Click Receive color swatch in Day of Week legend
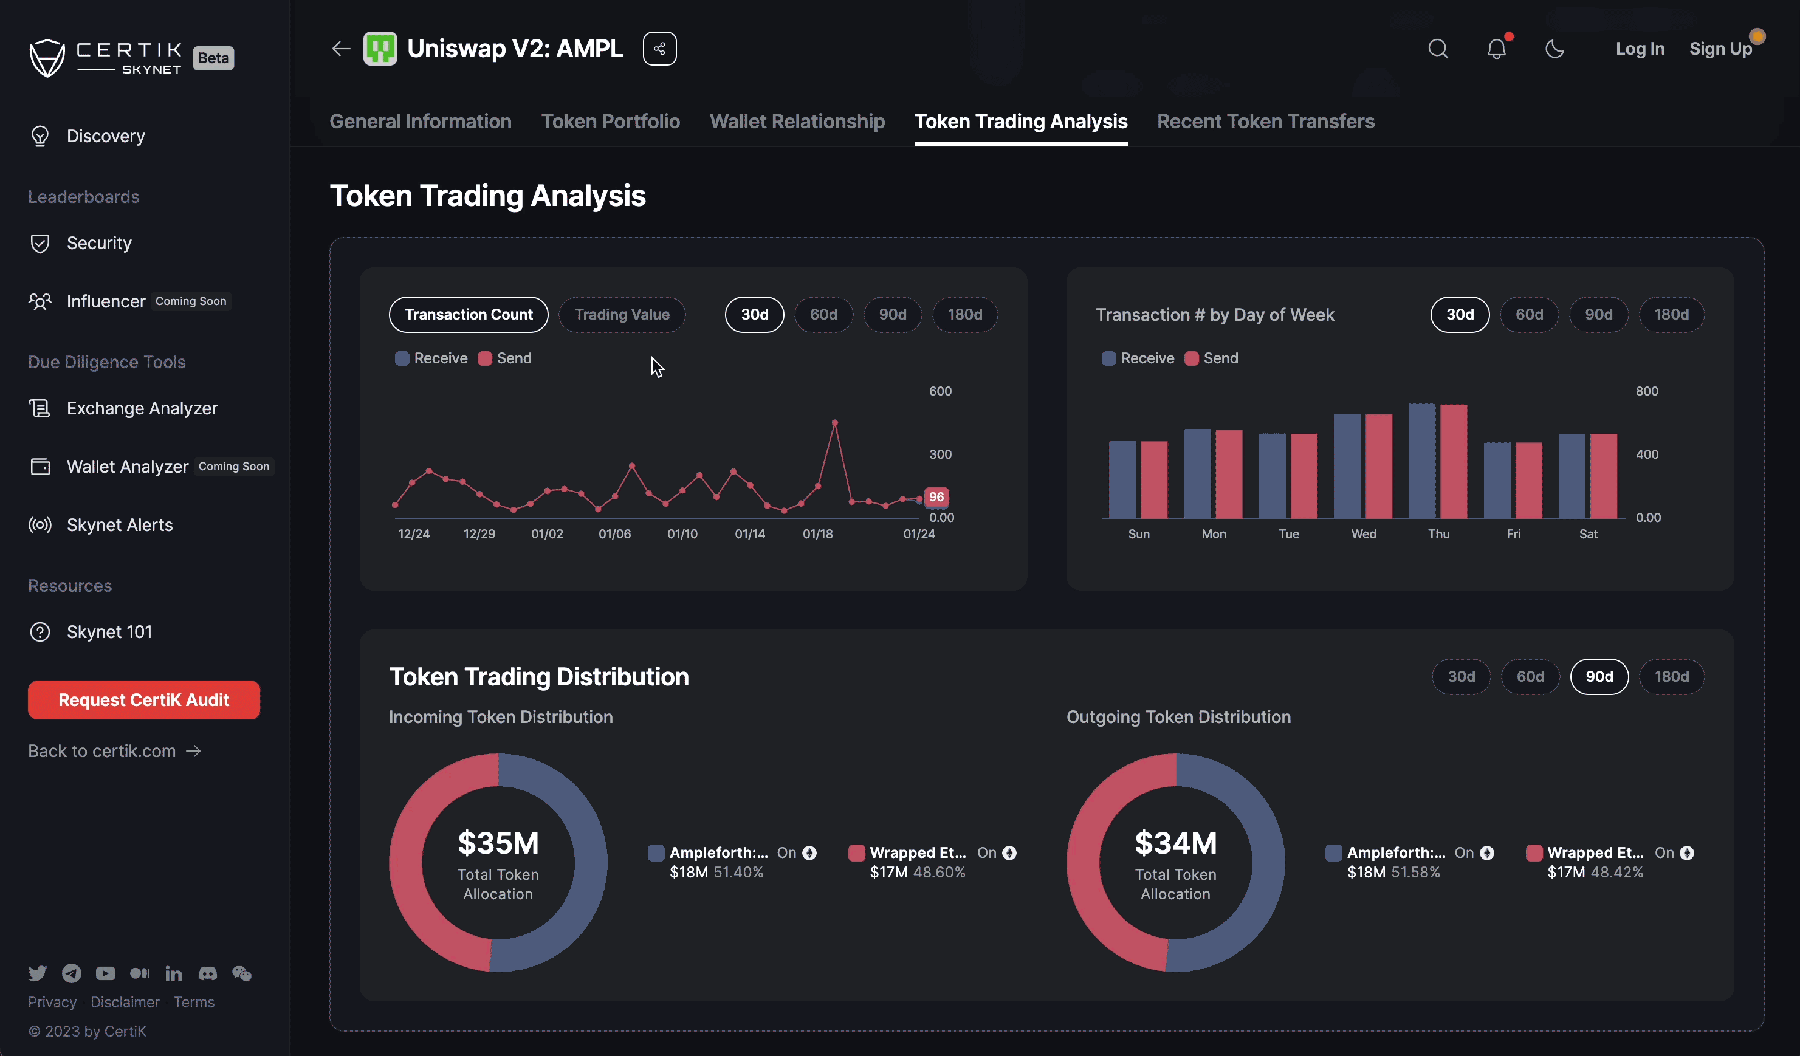 coord(1108,358)
